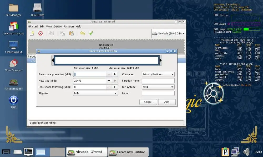Decrease New size with the minus button

click(x=109, y=81)
